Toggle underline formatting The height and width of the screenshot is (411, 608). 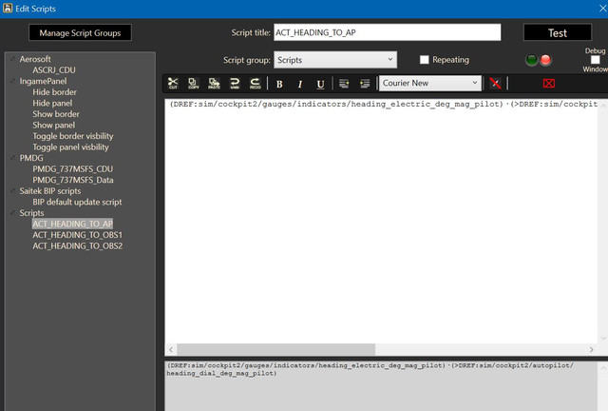tap(320, 84)
